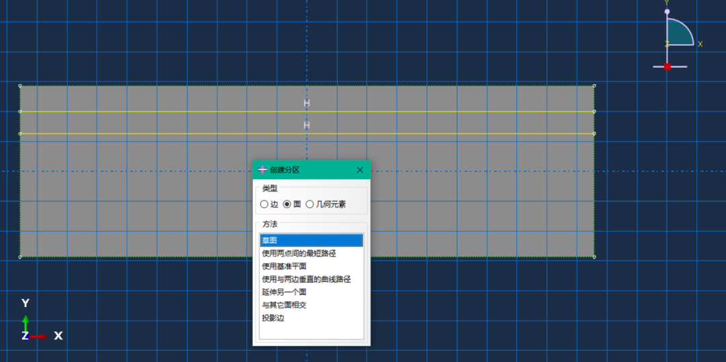The height and width of the screenshot is (362, 726).
Task: Click the lower H horizontal constraint marker
Action: (307, 126)
